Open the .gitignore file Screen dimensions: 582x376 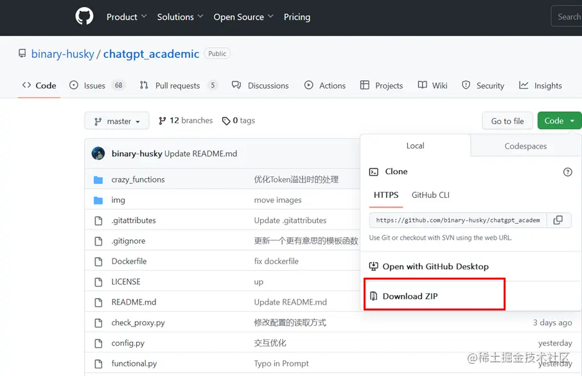pos(128,241)
